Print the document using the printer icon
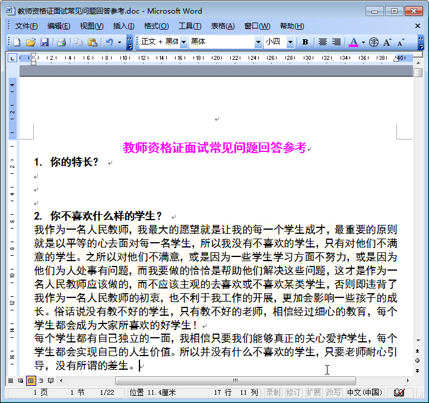 coord(61,42)
